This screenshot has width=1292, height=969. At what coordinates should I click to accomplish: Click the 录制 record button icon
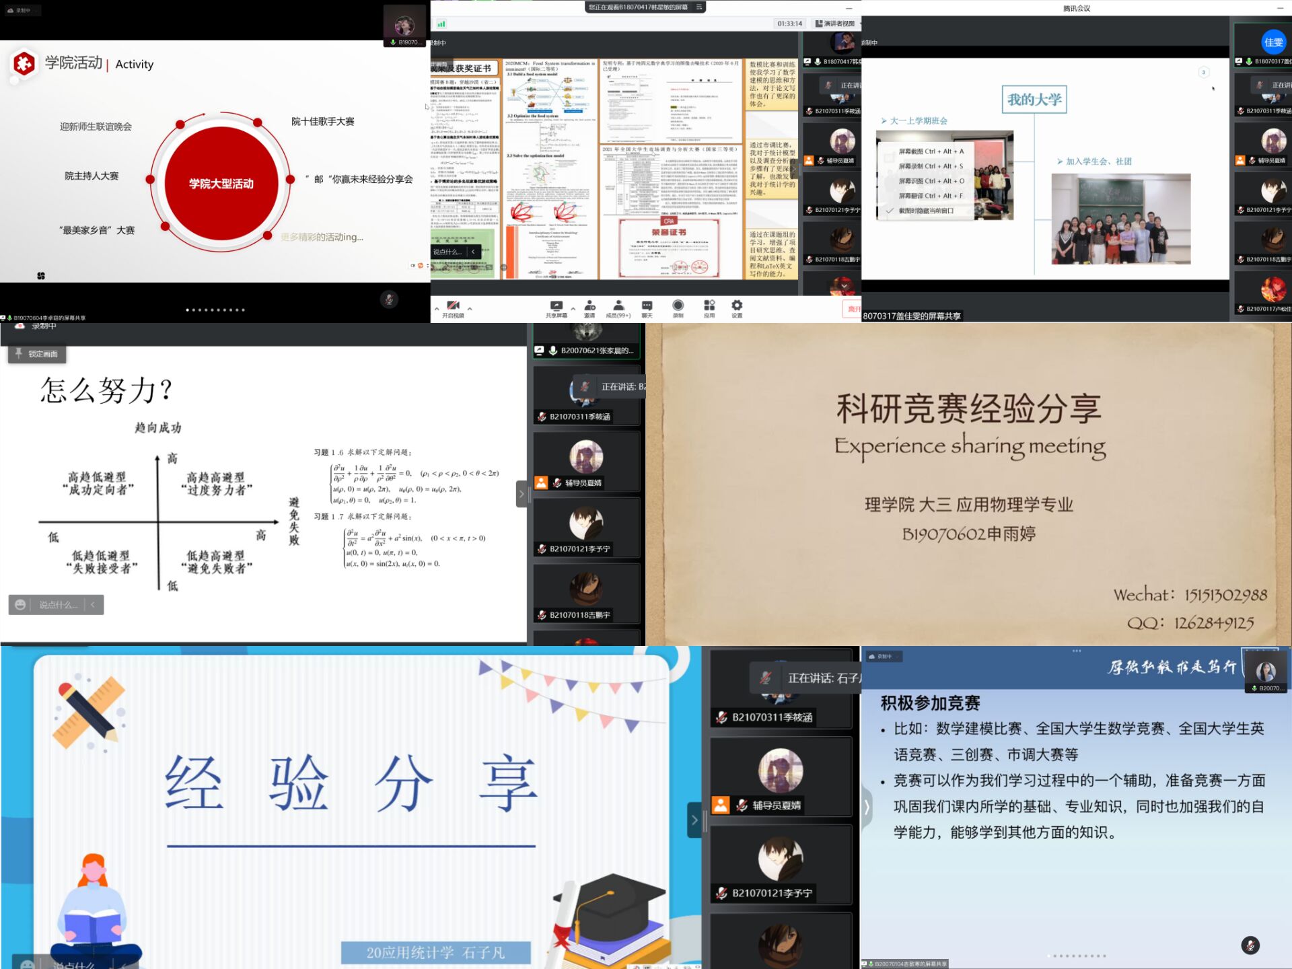pos(678,306)
